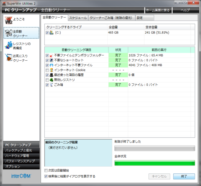The image size is (201, 186).
Task: Expand the バックアップと復元 section
Action: coord(21,150)
